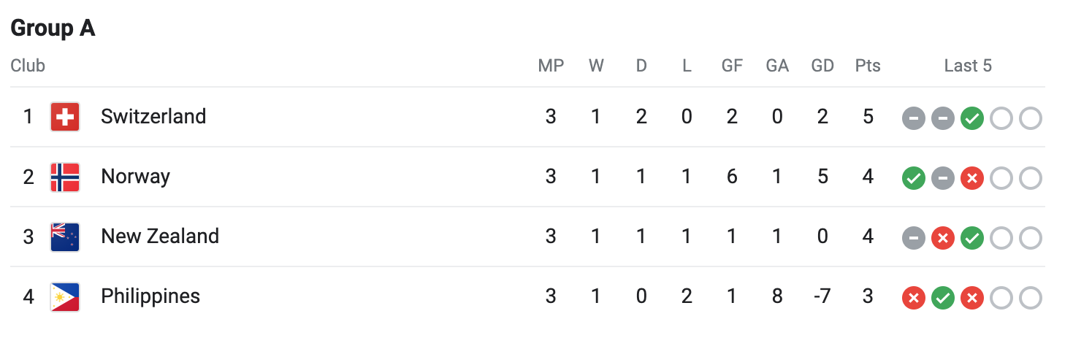Click the New Zealand flag icon

65,237
